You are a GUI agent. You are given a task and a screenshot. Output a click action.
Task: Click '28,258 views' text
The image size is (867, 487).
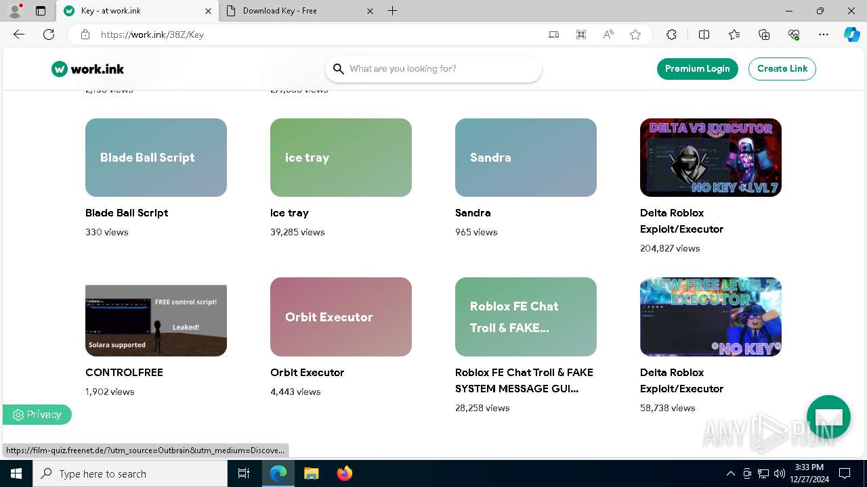point(482,408)
